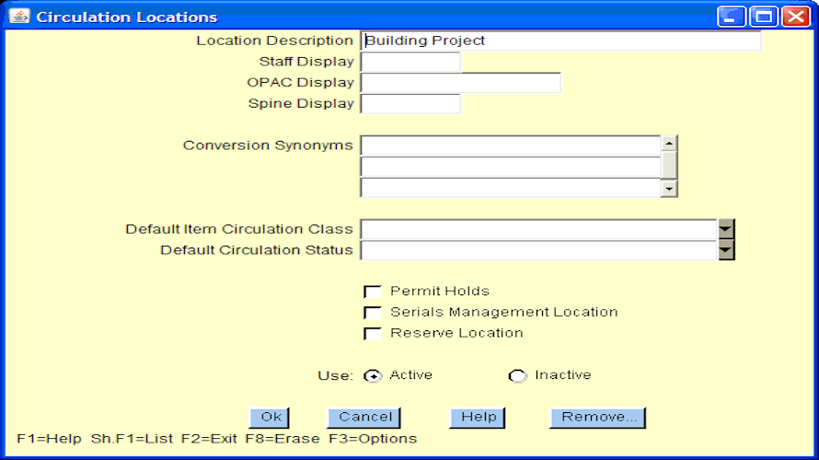Viewport: 819px width, 460px height.
Task: Toggle Serials Management Location checkbox
Action: (x=373, y=313)
